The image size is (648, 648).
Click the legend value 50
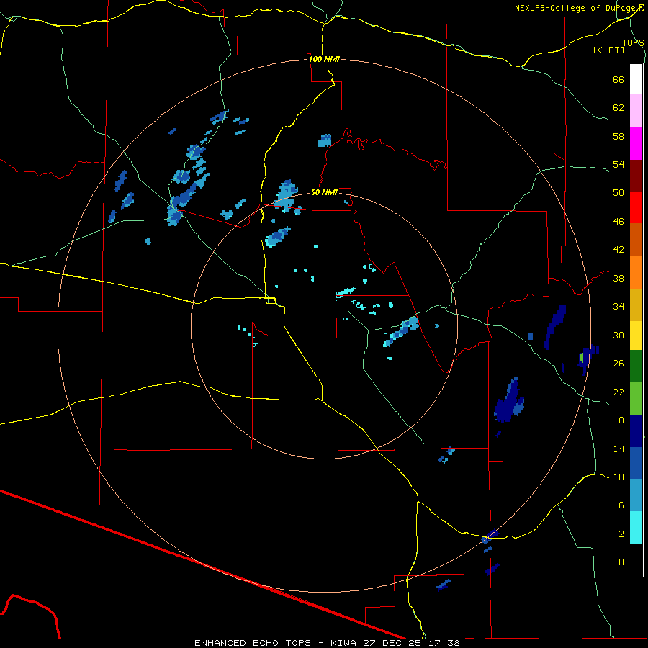(x=618, y=192)
